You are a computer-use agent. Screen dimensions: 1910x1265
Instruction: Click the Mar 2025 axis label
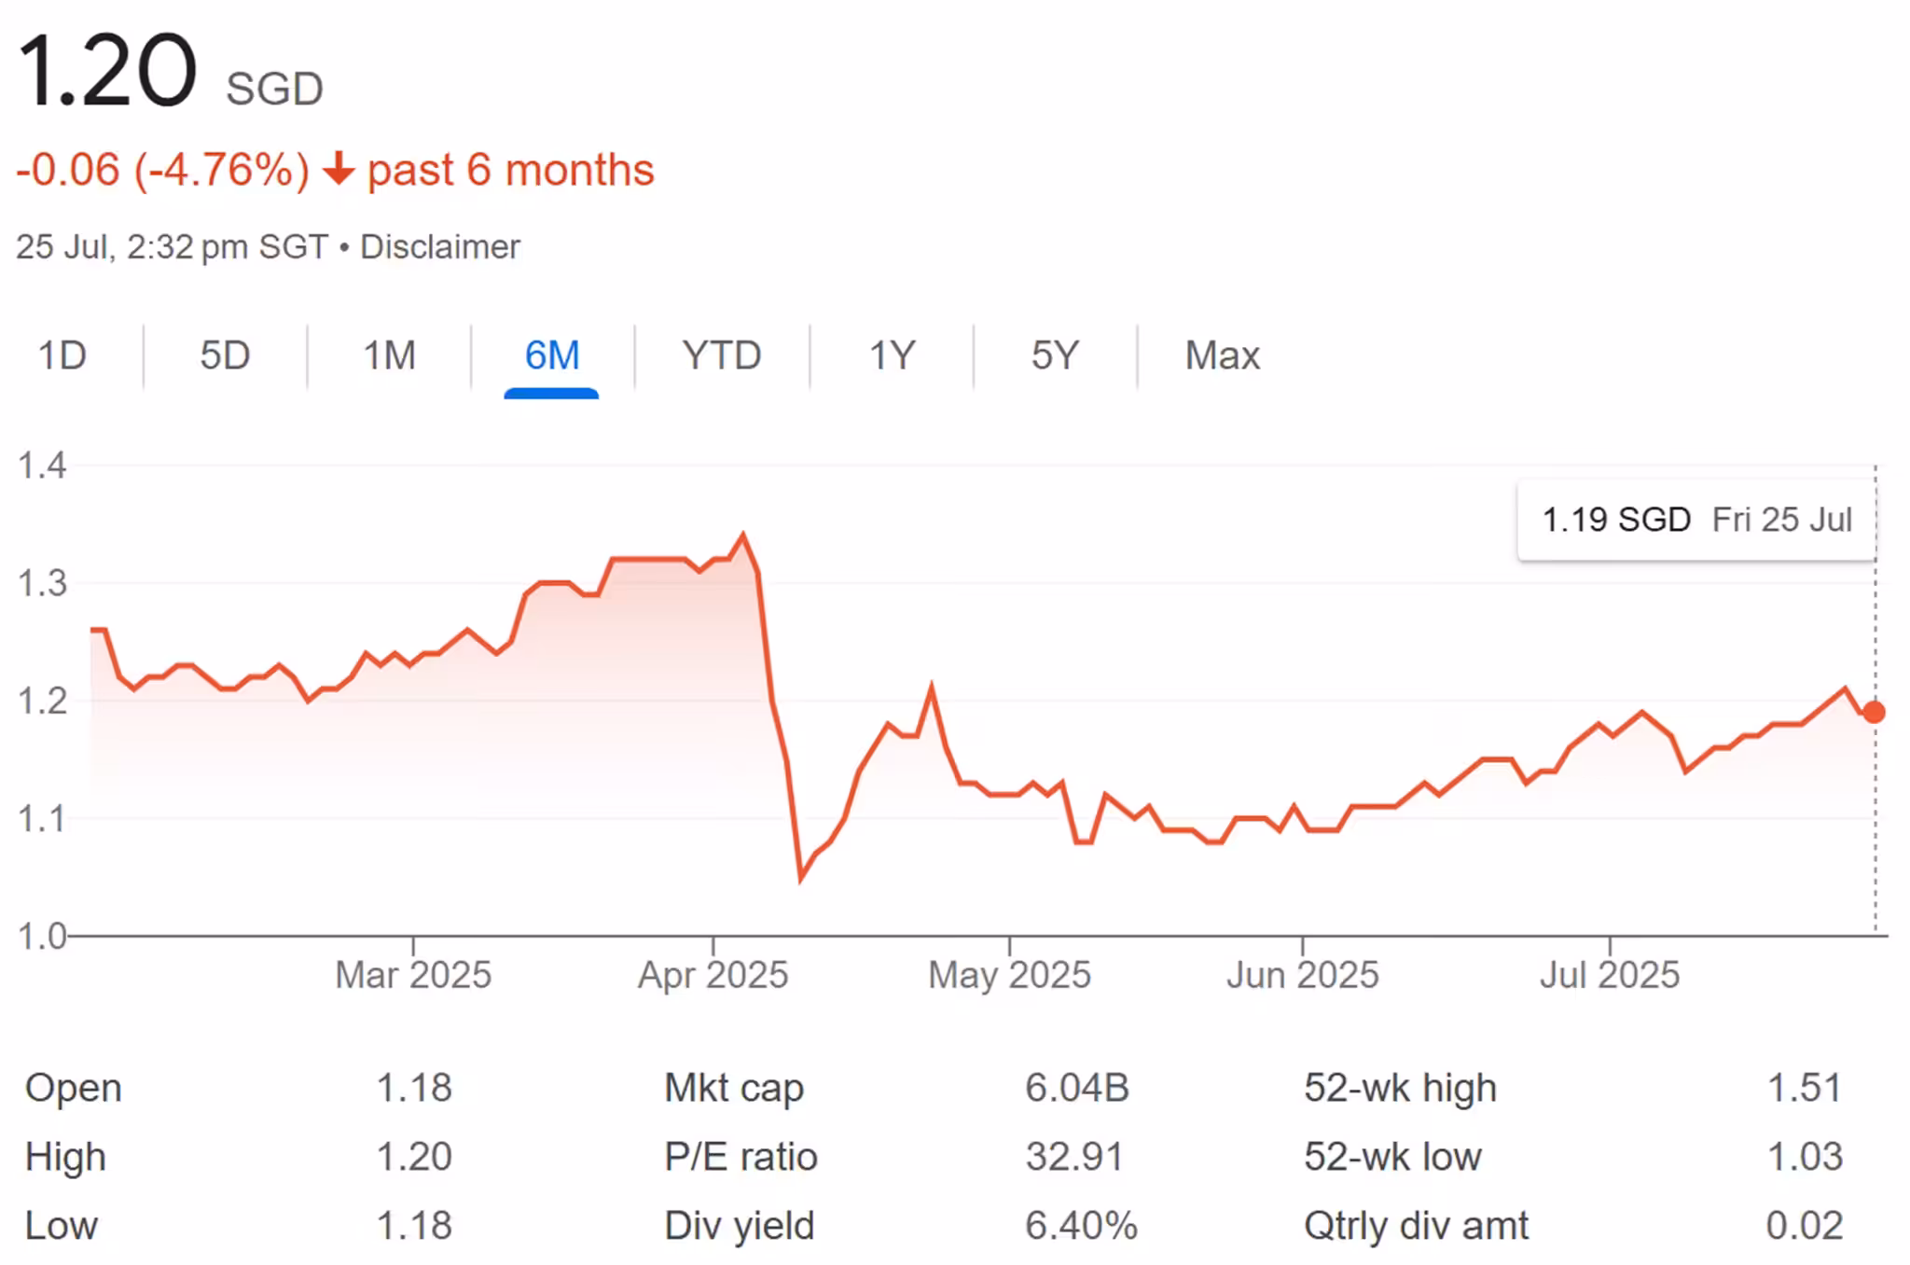point(413,975)
